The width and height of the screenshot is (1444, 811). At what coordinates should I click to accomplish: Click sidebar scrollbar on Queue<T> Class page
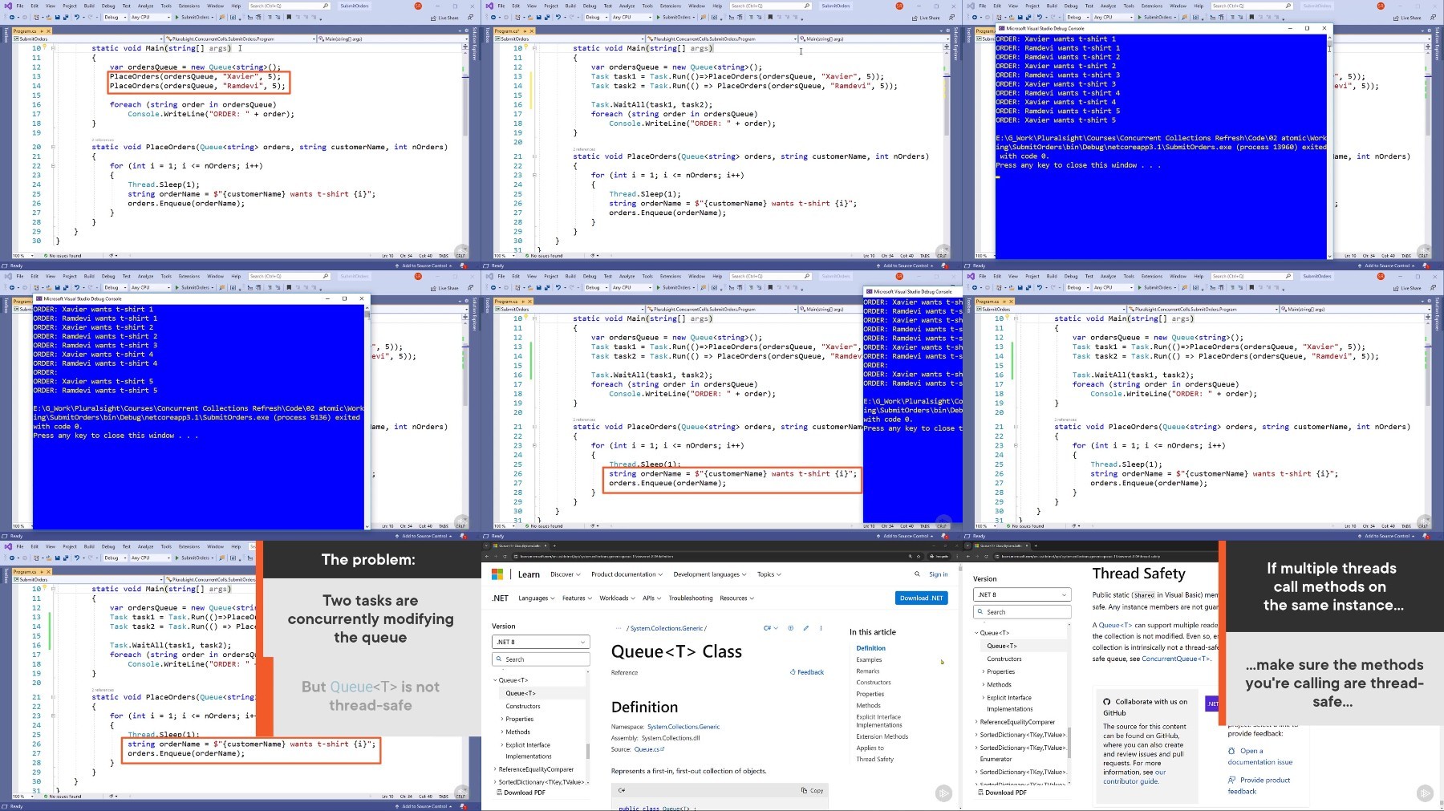[588, 750]
